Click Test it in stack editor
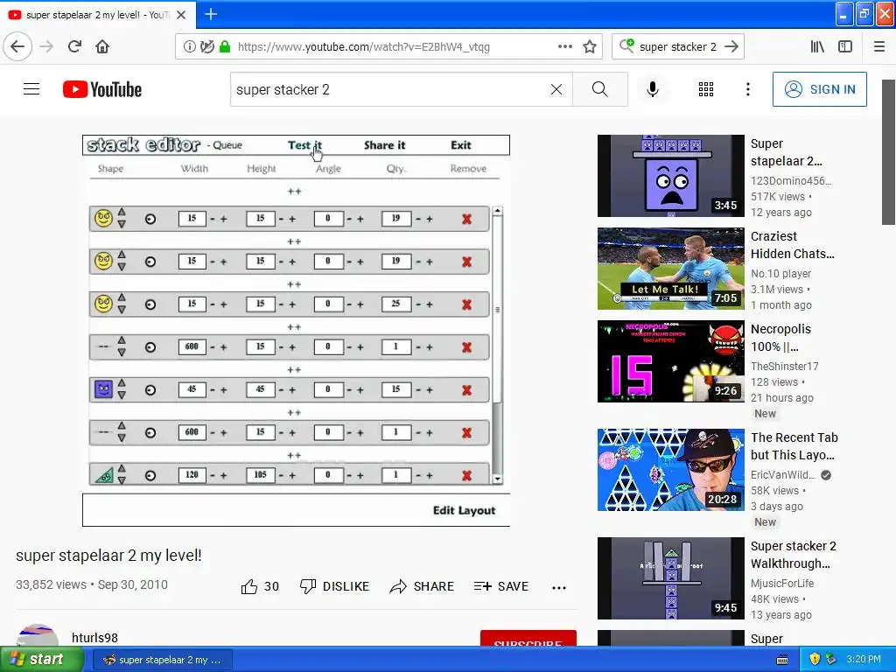This screenshot has height=672, width=896. [x=304, y=145]
